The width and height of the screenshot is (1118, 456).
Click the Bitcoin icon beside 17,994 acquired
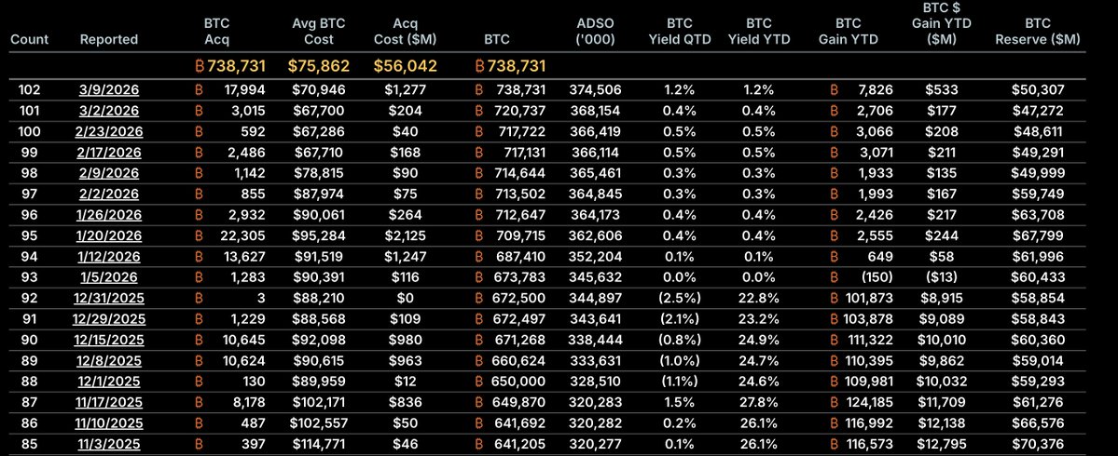pos(200,88)
